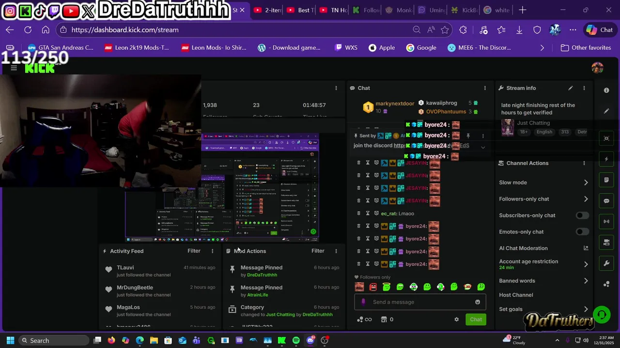Viewport: 620px width, 348px height.
Task: Open pinned message three-dot menu
Action: click(483, 136)
